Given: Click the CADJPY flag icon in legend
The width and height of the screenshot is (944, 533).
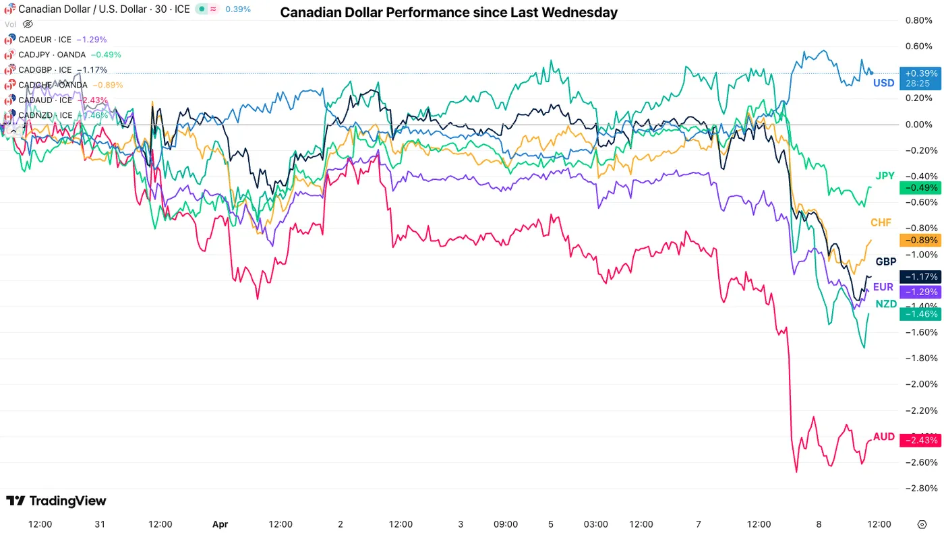Looking at the screenshot, I should (9, 55).
